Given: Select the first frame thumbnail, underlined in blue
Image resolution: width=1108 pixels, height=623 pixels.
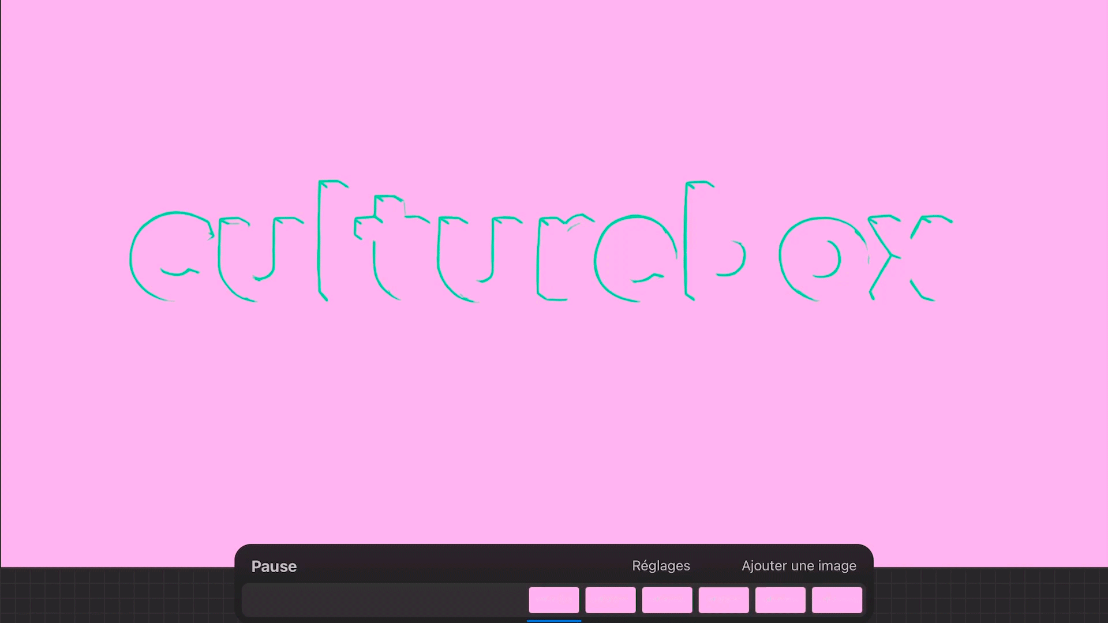Looking at the screenshot, I should click(554, 600).
